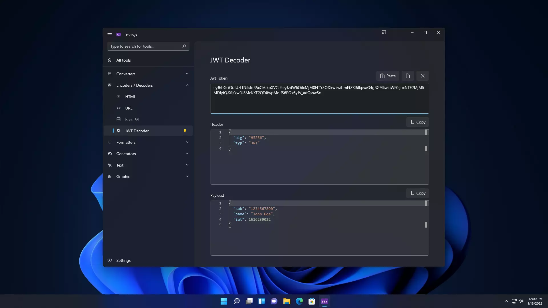Click the JWT Decoder gear-star icon
This screenshot has height=308, width=548.
tap(118, 131)
